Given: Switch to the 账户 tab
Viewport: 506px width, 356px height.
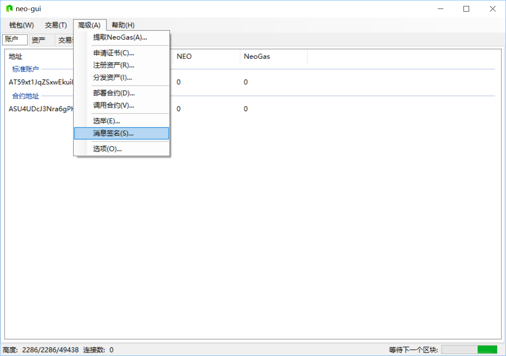Looking at the screenshot, I should click(15, 39).
